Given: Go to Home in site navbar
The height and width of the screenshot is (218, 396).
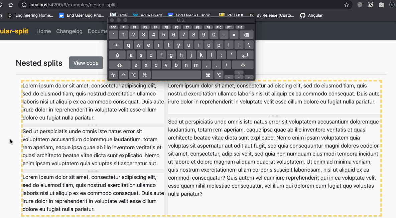Looking at the screenshot, I should 44,31.
